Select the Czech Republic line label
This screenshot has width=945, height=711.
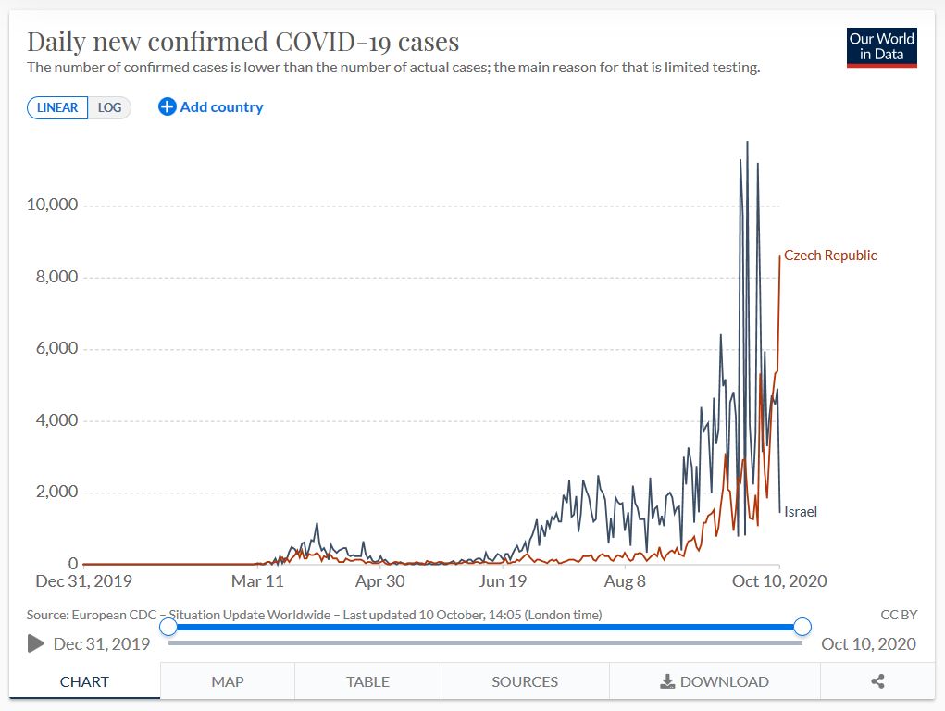830,256
